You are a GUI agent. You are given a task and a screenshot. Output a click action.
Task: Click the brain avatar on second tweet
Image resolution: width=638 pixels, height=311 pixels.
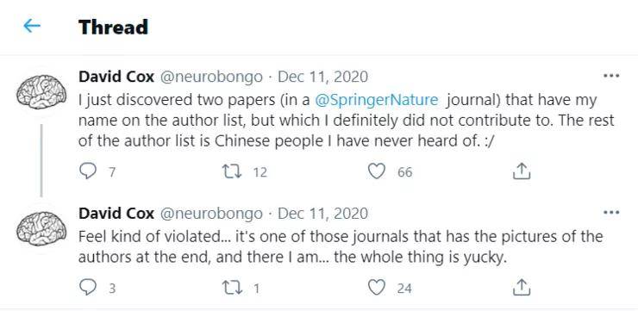(x=41, y=228)
